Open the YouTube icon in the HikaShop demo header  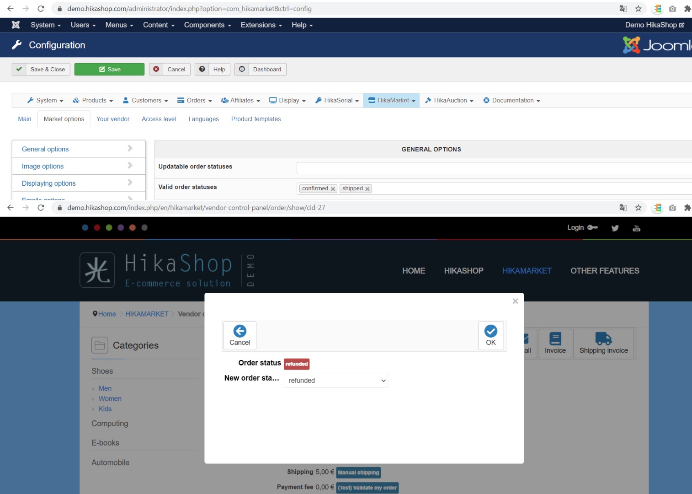(x=636, y=228)
